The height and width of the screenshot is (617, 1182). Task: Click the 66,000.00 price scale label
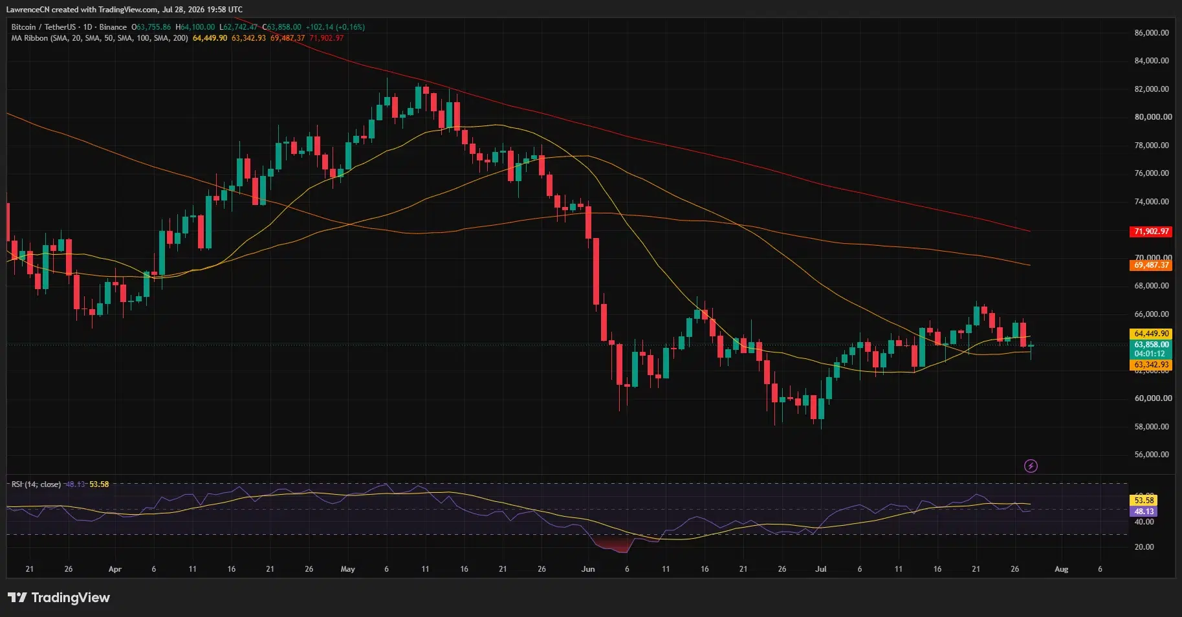point(1152,314)
